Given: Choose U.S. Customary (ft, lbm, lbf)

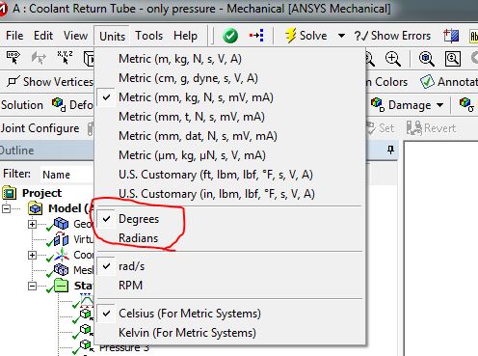Looking at the screenshot, I should click(229, 175).
